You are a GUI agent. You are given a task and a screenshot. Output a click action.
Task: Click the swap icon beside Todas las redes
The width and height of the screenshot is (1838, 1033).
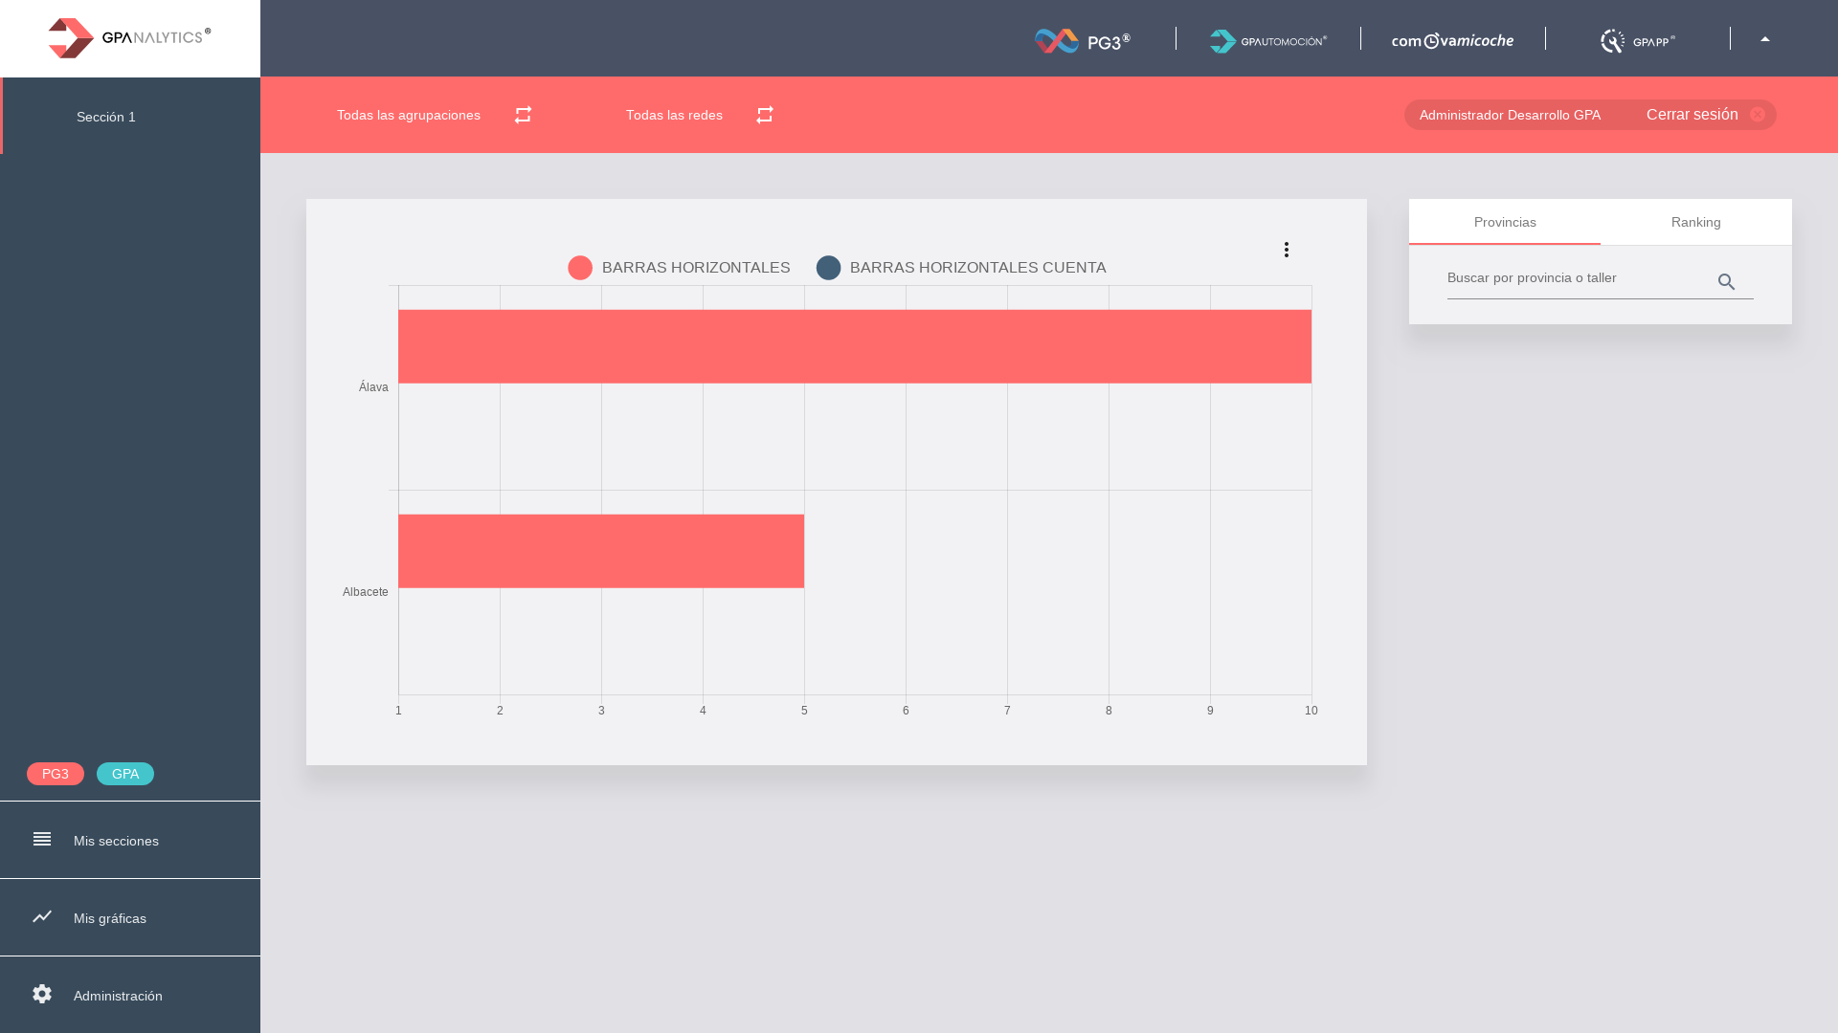[x=764, y=115]
